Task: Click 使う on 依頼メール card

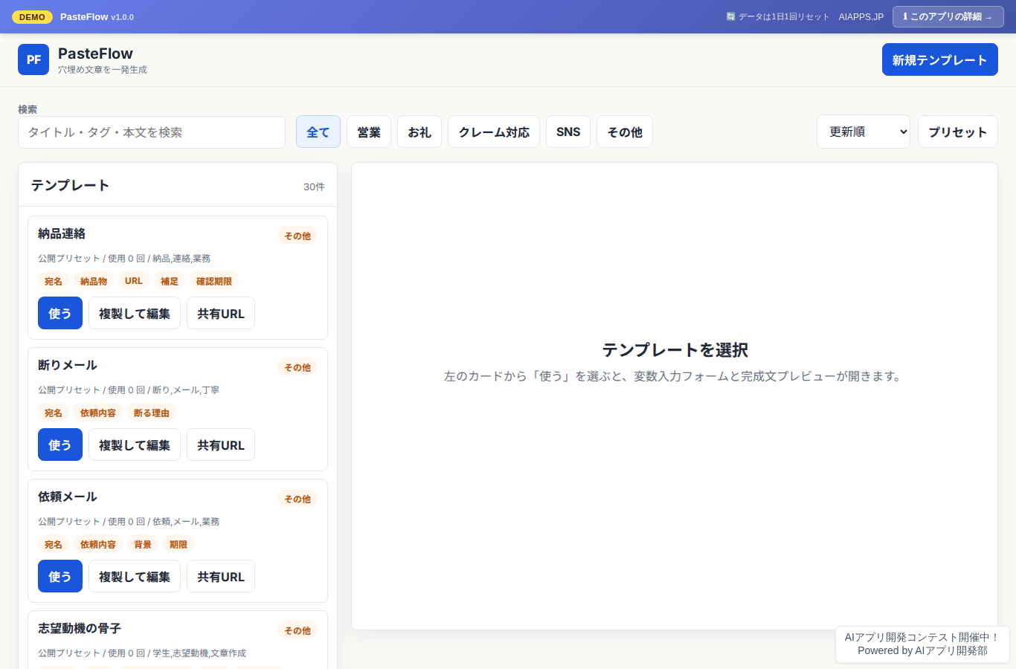Action: tap(60, 576)
